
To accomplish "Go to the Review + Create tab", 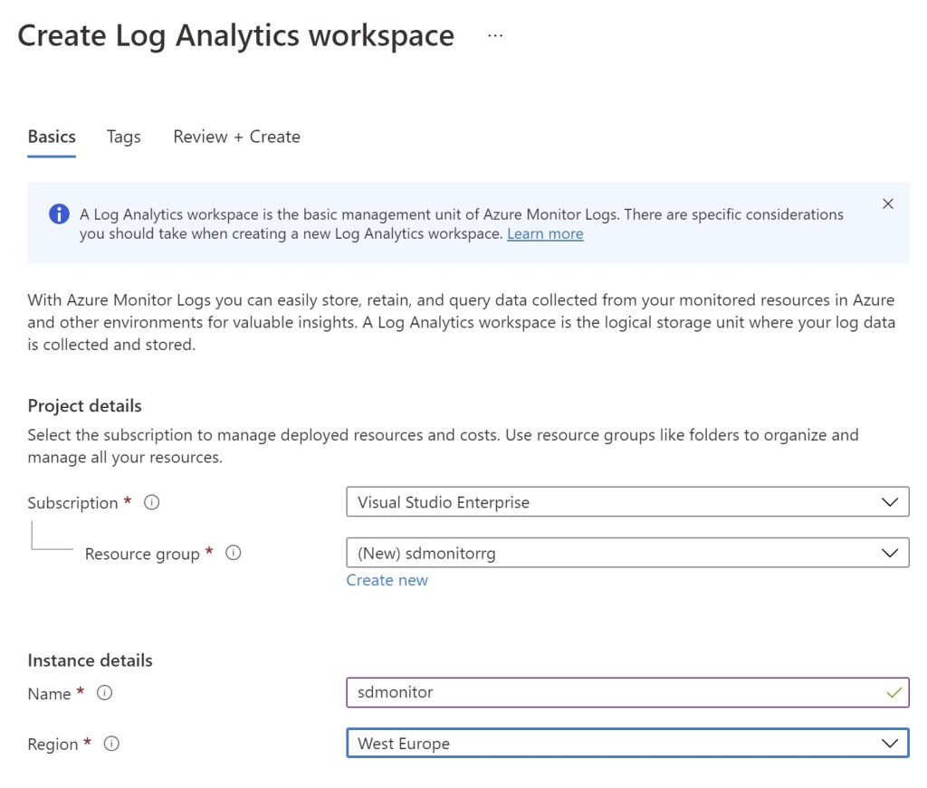I will pos(236,137).
